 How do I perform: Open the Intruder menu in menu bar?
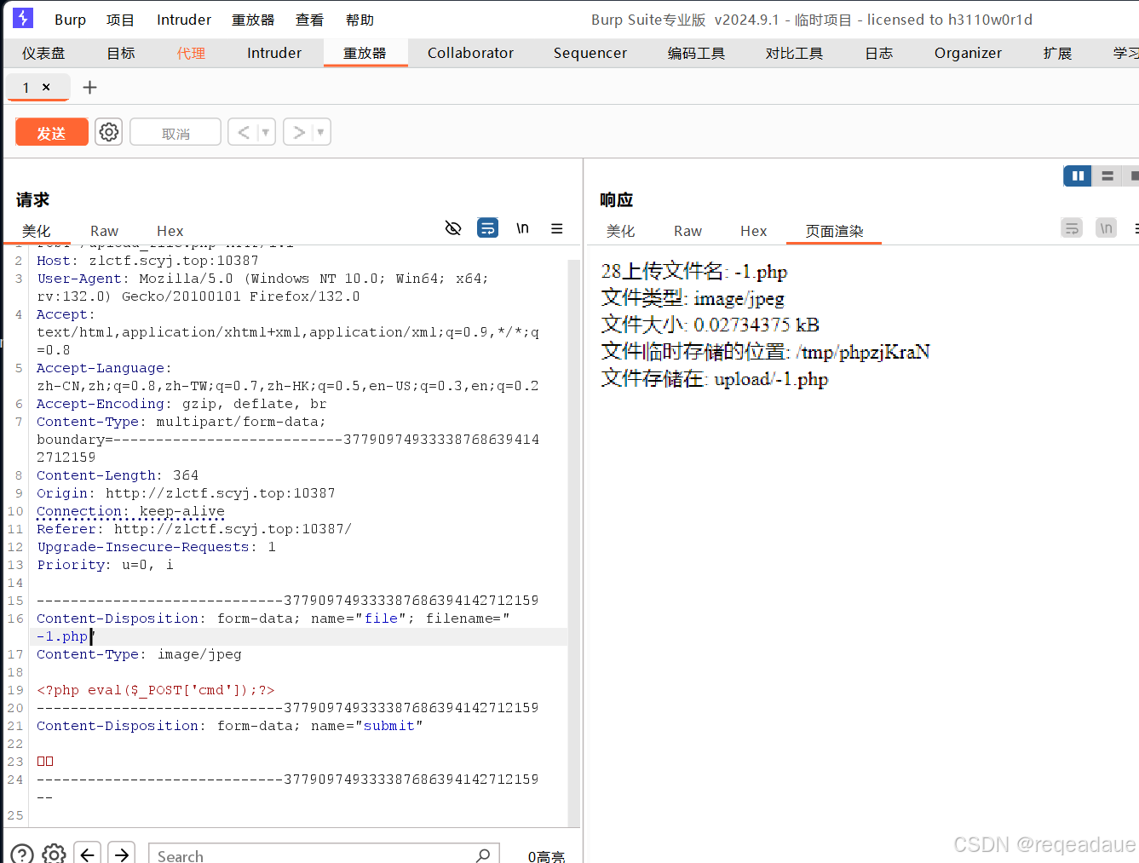tap(184, 20)
